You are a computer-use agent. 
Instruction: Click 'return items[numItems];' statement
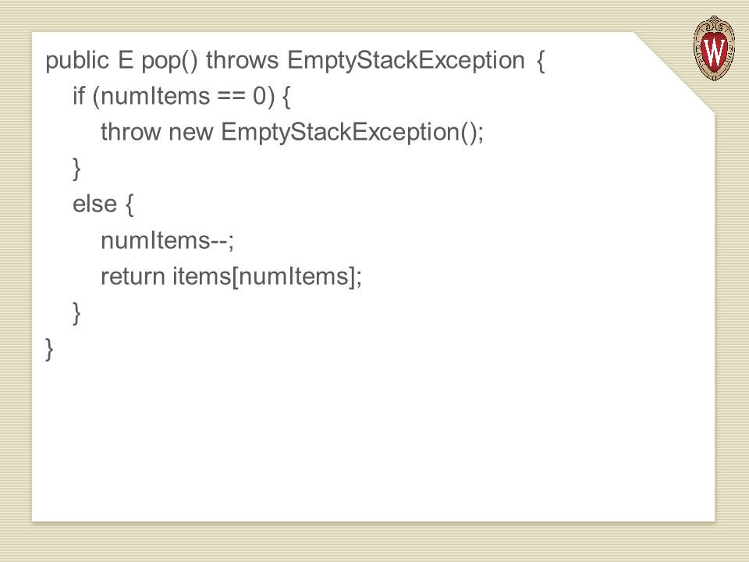coord(232,276)
